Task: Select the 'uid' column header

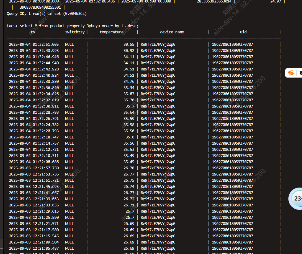Action: coord(243,32)
